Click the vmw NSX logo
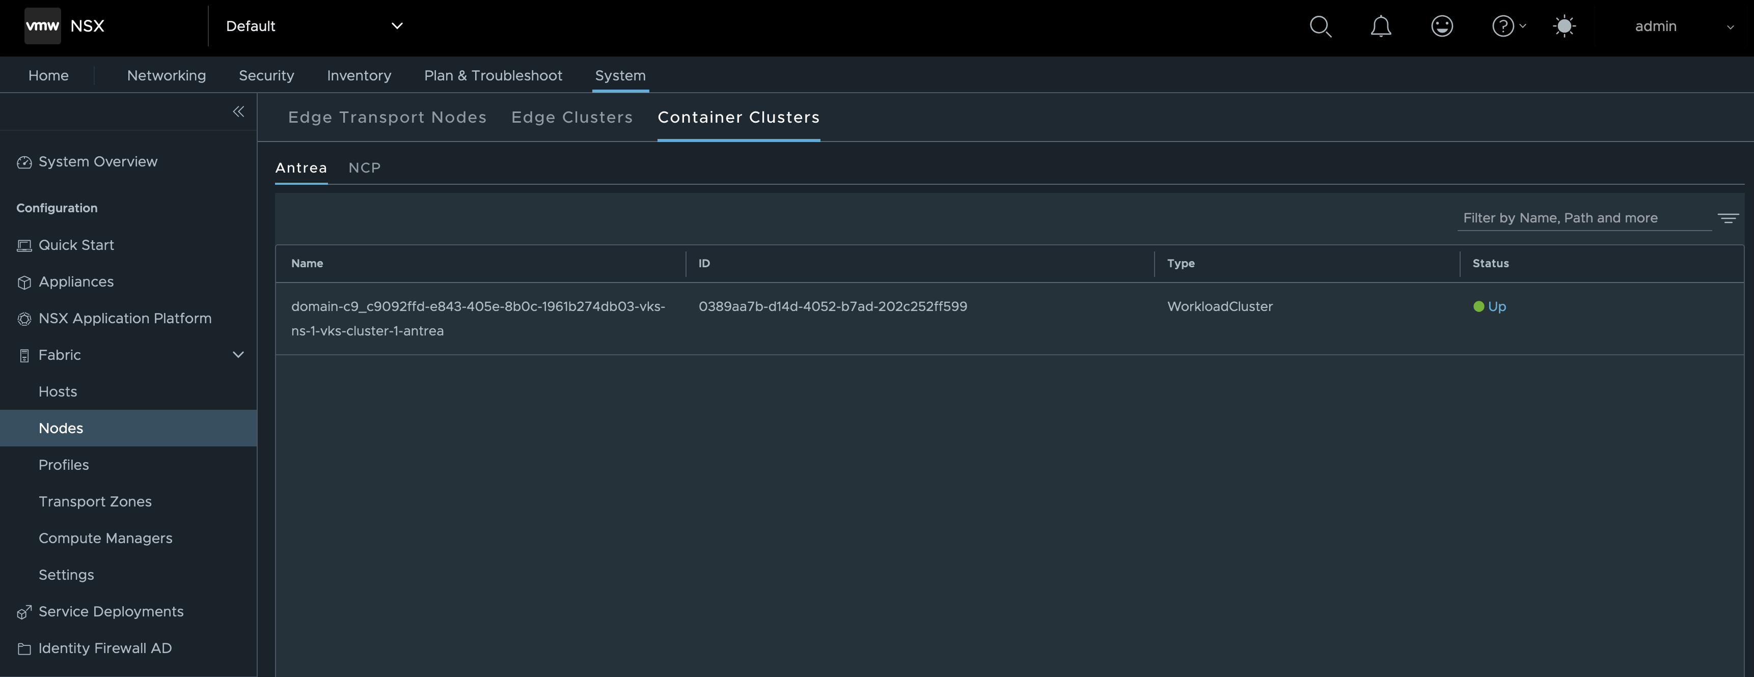Screen dimensions: 1754x677 coord(65,26)
